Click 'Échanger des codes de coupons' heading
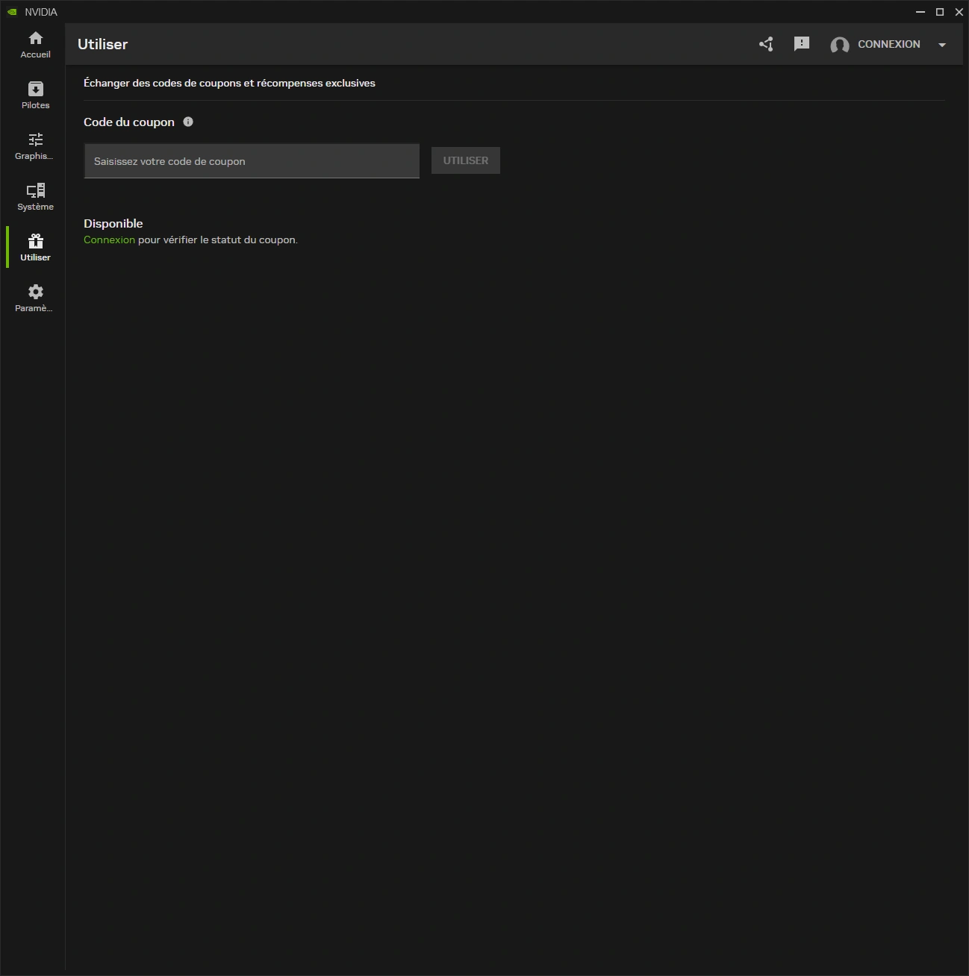This screenshot has height=976, width=969. (x=229, y=83)
